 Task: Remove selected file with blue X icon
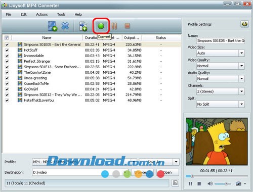click(65, 26)
